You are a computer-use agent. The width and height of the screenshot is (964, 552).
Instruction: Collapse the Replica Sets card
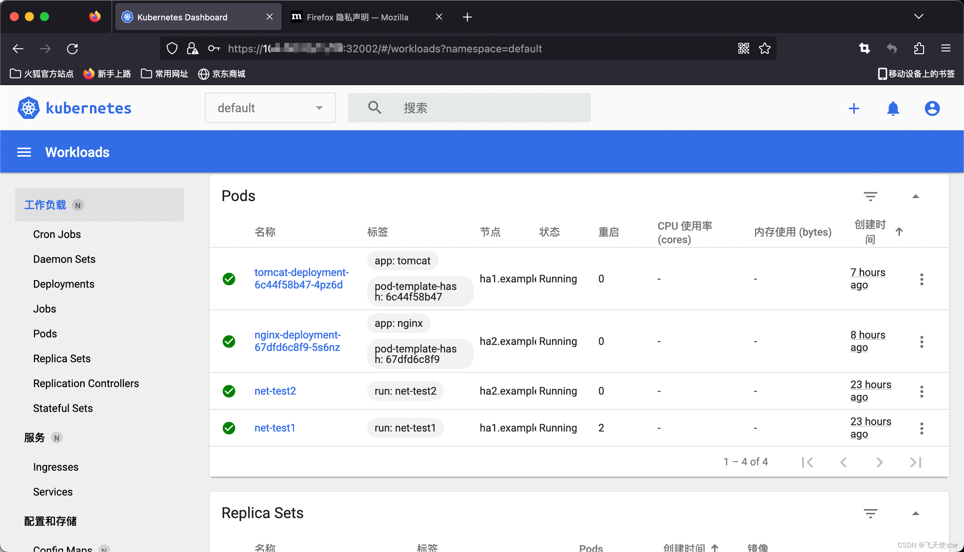[x=915, y=513]
